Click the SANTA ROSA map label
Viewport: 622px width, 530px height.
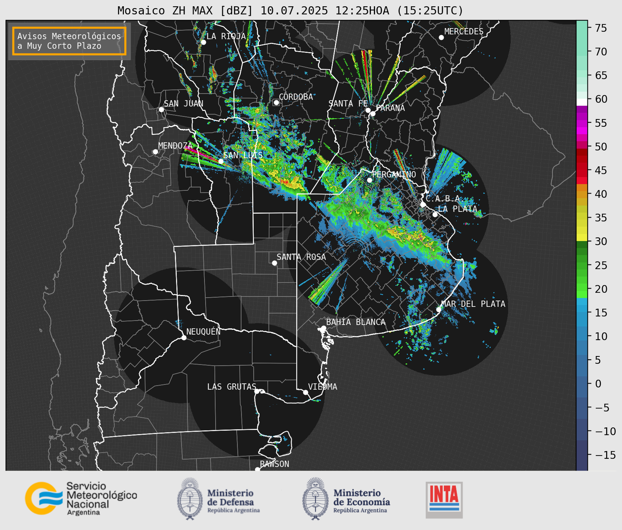tap(301, 257)
